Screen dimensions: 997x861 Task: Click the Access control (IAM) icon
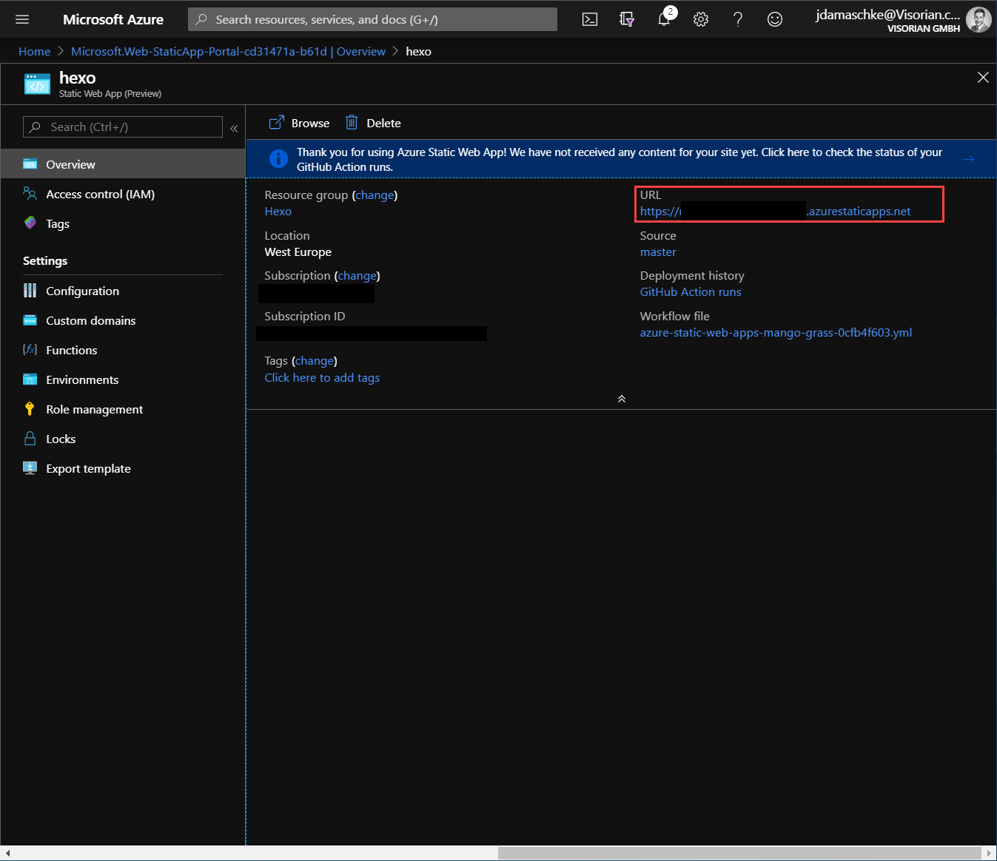click(x=30, y=194)
